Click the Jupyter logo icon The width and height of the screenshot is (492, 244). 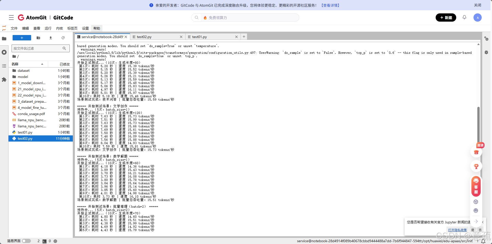pyautogui.click(x=4, y=28)
